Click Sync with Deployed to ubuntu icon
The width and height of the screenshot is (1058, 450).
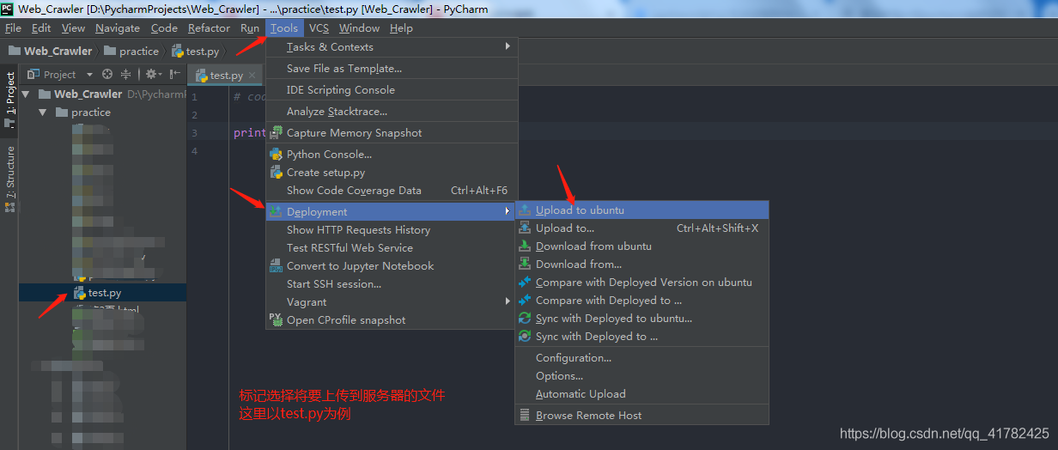[525, 319]
